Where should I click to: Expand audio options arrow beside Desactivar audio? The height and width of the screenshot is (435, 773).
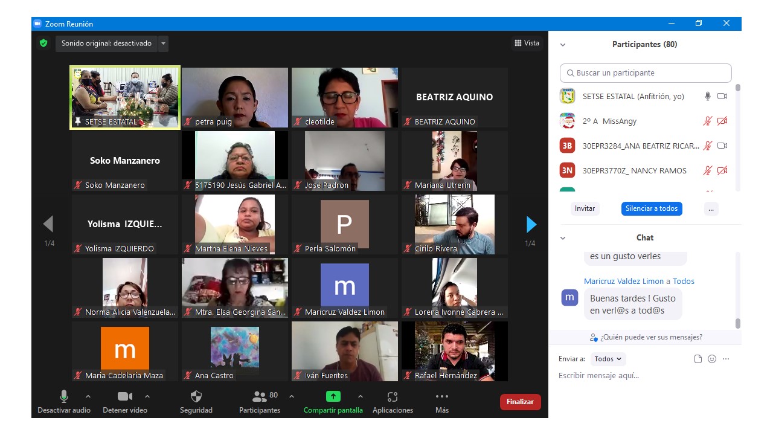pos(88,396)
